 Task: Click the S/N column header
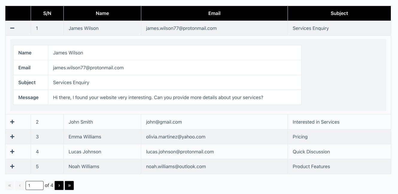tap(47, 13)
